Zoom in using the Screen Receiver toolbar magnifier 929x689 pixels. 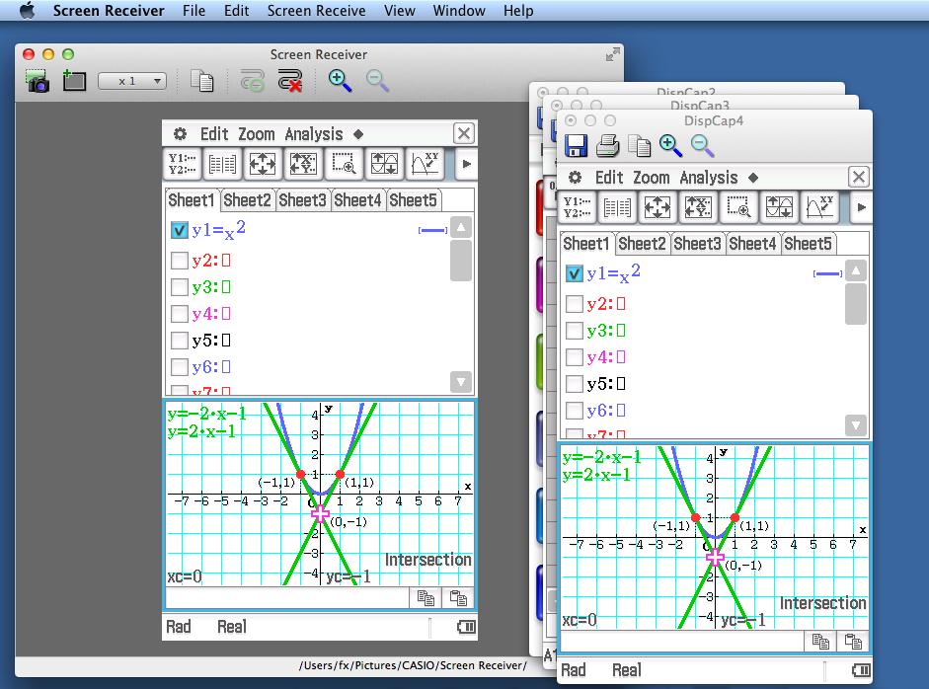click(340, 81)
